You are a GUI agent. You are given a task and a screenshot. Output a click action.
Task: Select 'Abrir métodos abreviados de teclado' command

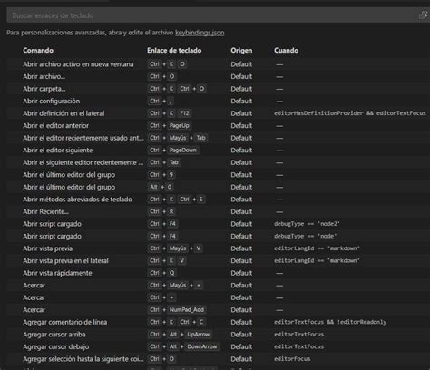point(77,200)
